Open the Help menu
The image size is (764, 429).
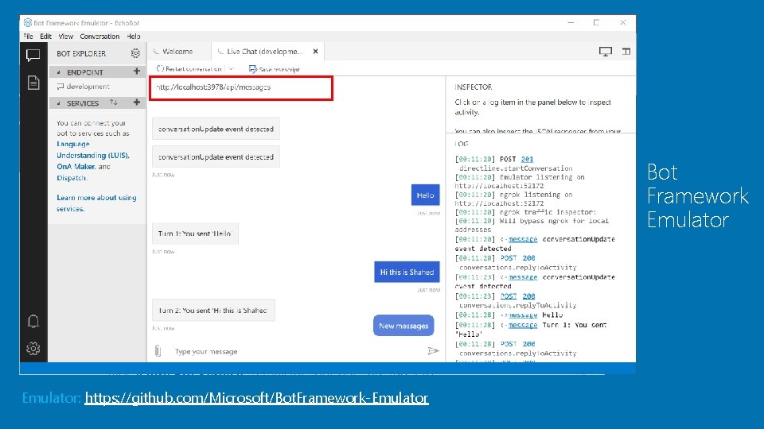(x=134, y=37)
